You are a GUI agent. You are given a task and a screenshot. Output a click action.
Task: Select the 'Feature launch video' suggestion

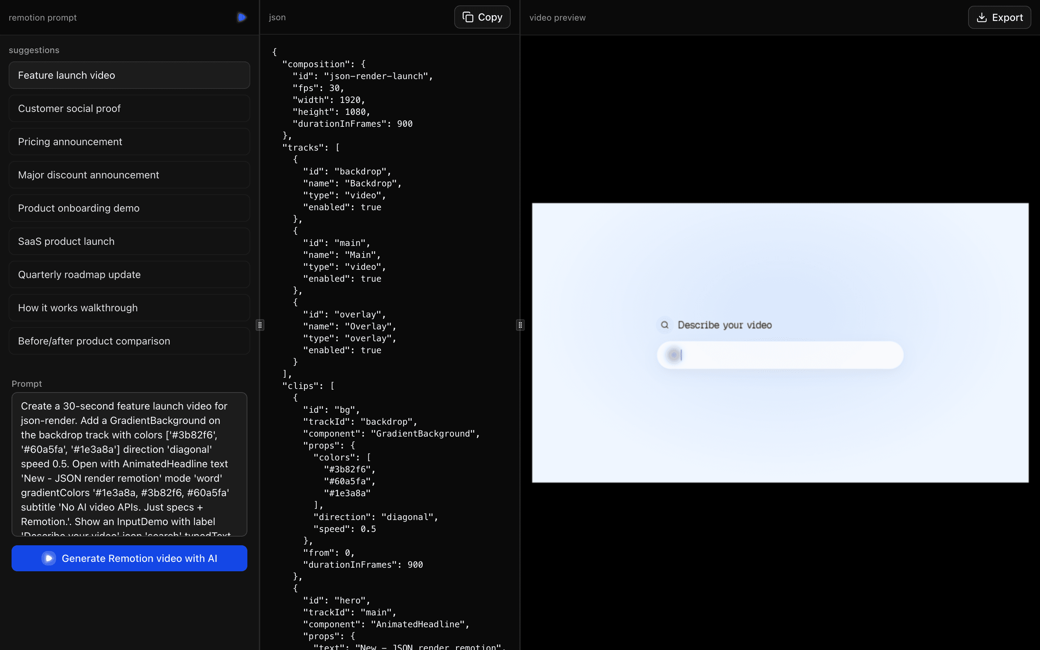click(x=129, y=75)
